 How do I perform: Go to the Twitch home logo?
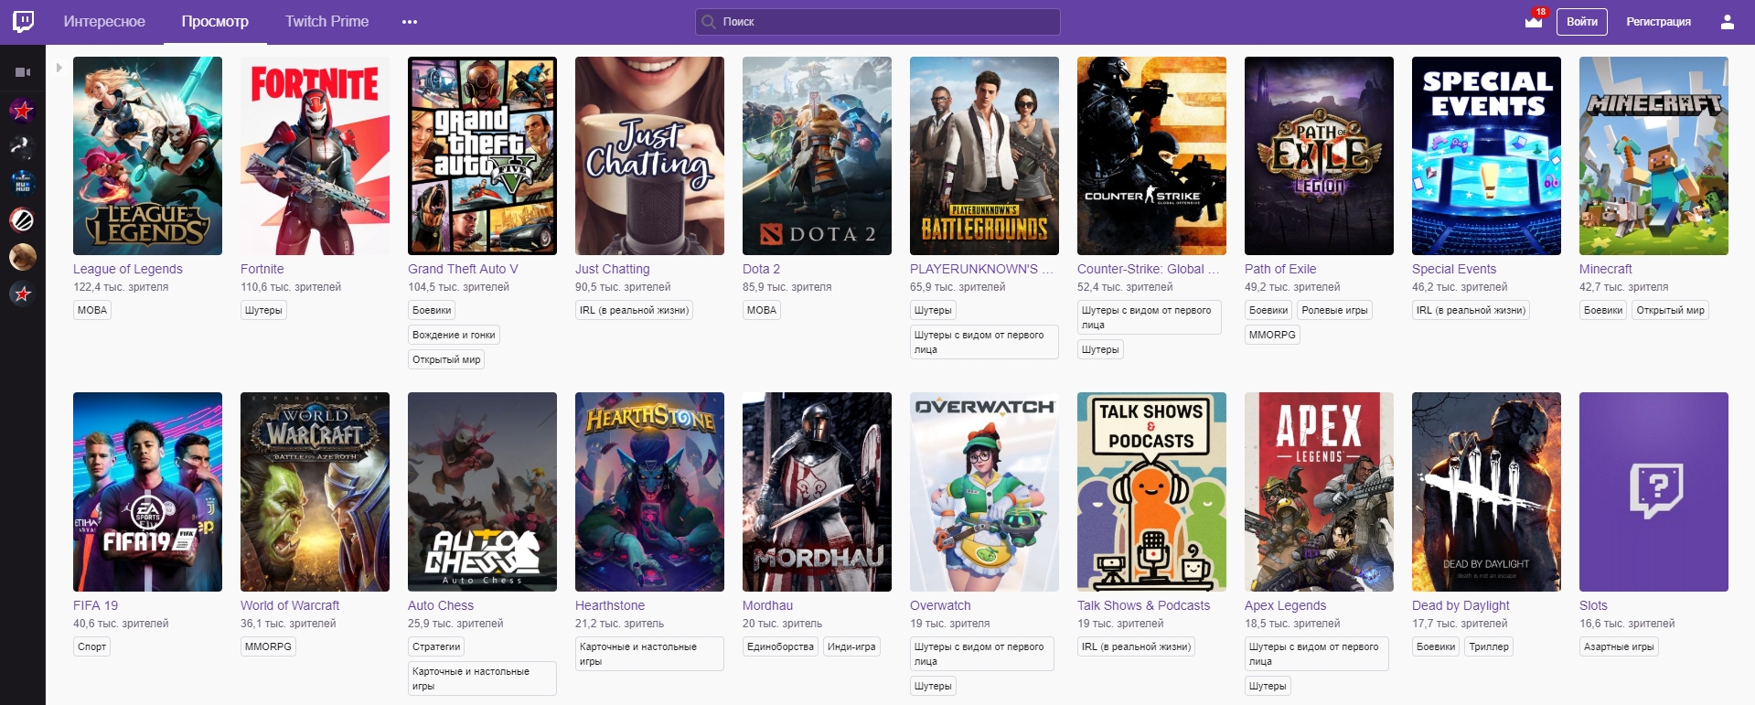24,21
